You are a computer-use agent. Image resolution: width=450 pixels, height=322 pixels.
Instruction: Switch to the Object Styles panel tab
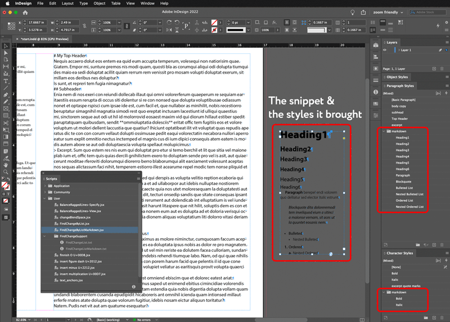click(397, 77)
